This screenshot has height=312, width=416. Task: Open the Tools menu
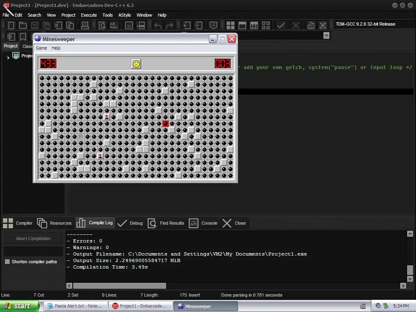tap(107, 15)
